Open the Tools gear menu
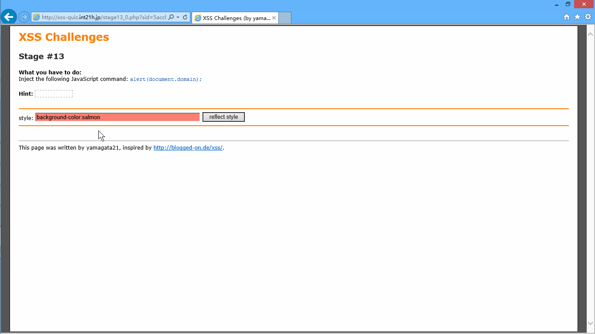 pos(588,17)
